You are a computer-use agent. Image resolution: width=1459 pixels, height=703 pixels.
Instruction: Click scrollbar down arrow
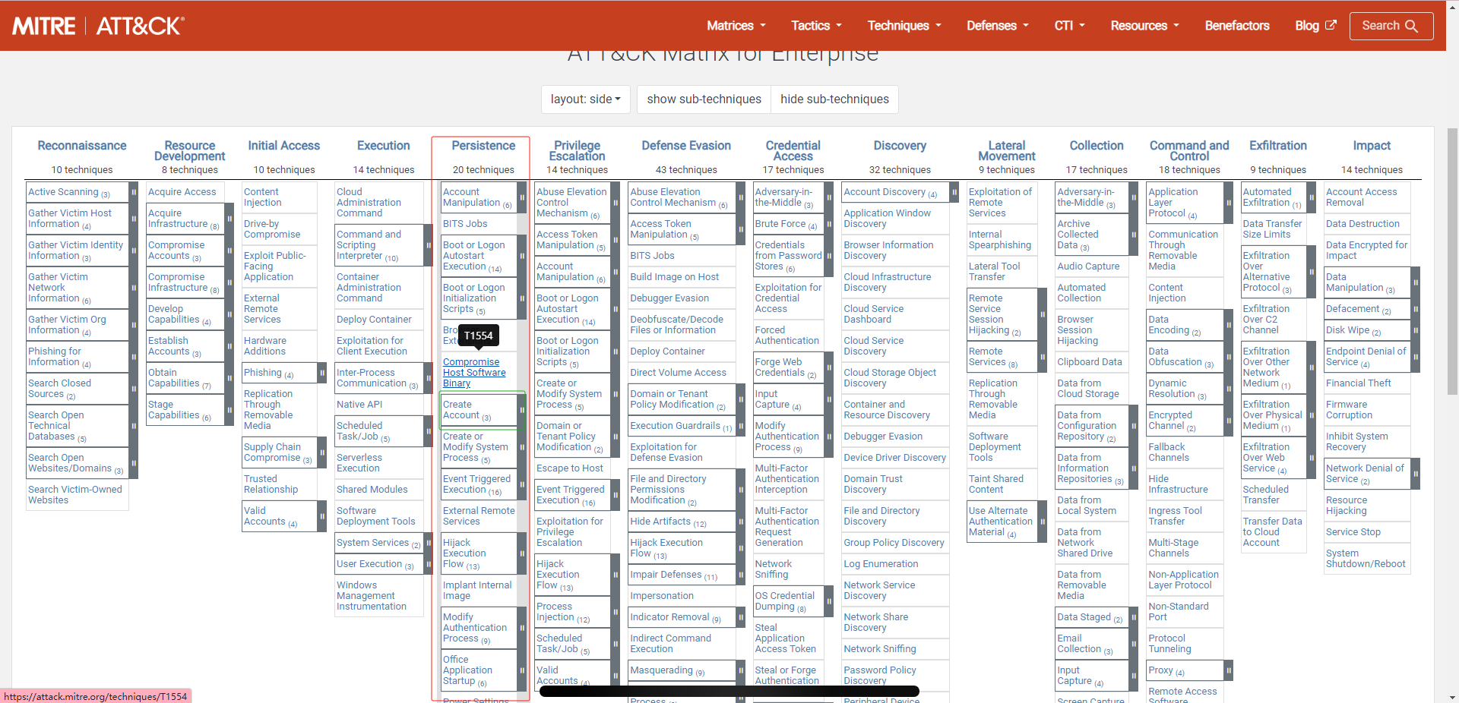tap(1452, 697)
